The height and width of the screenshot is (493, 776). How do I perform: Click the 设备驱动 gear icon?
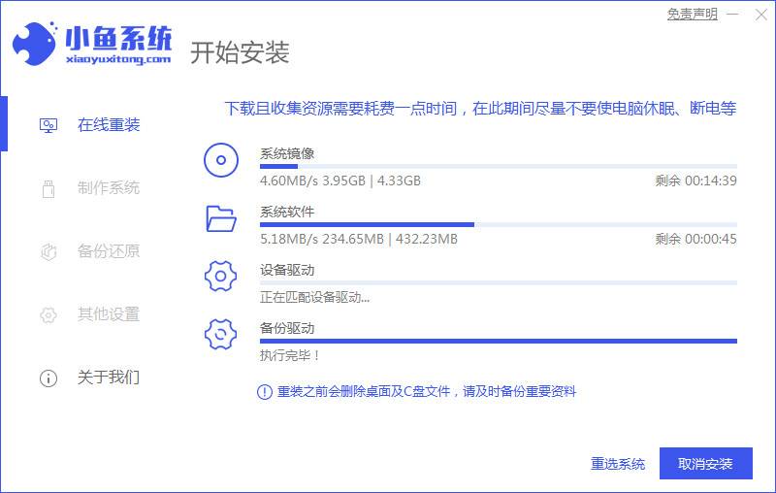tap(221, 277)
